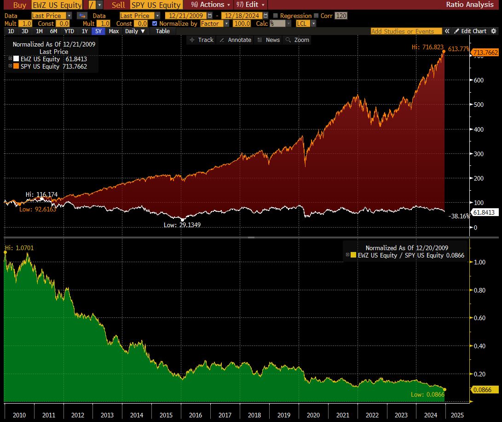502x422 pixels.
Task: Click the 713.7662 SPY price tag
Action: (x=485, y=53)
